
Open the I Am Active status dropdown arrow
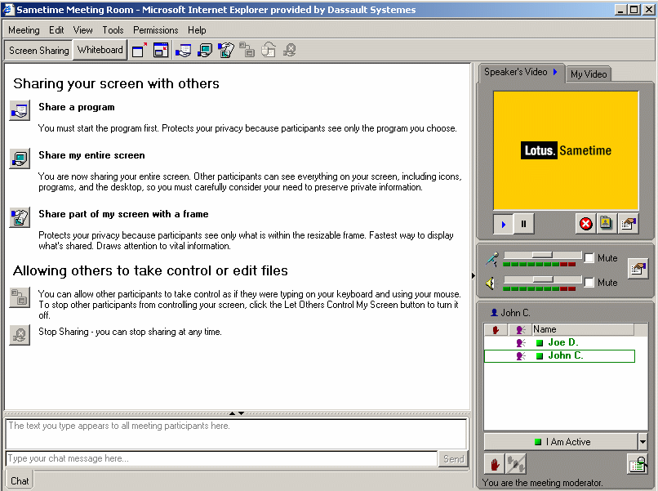(x=642, y=442)
